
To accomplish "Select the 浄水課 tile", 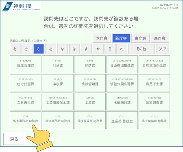I will (x=58, y=83).
